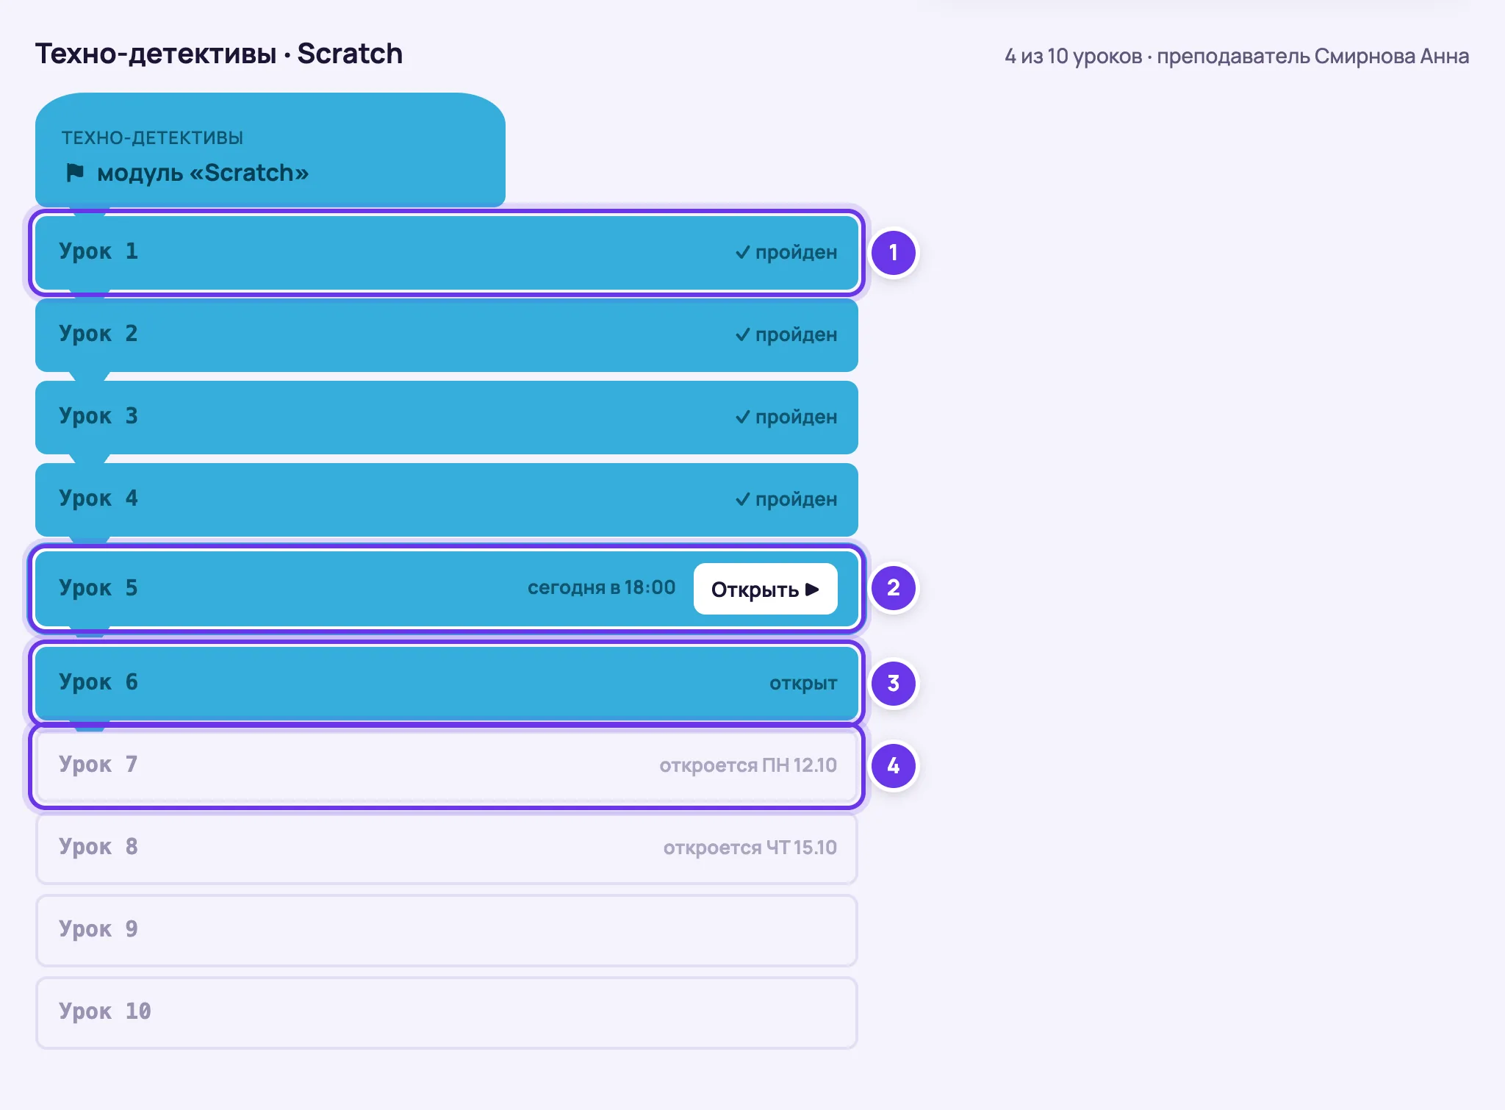Click the checkmark beside Урок 2 пройден

pyautogui.click(x=743, y=334)
